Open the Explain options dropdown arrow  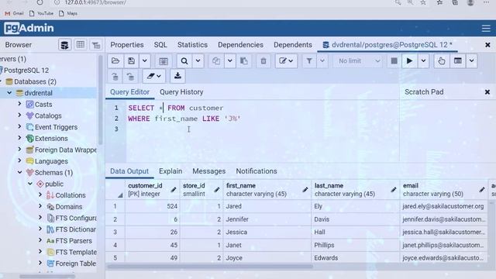472,61
